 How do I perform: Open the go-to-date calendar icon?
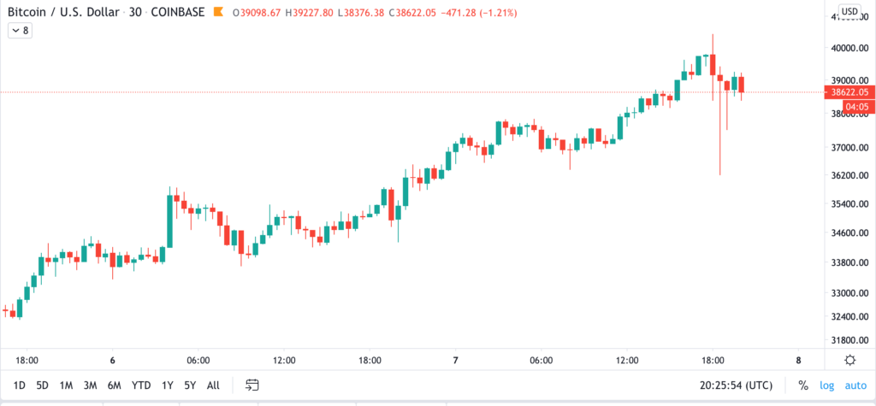(252, 385)
